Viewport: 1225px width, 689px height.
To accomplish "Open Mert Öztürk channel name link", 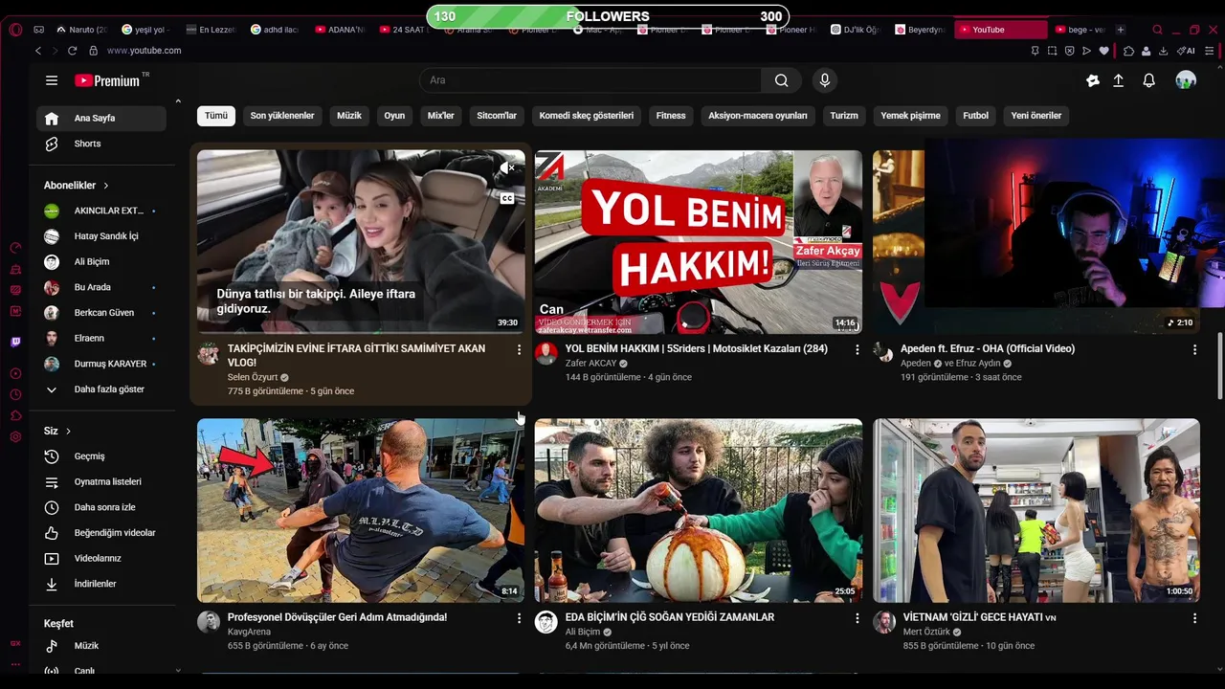I will (926, 633).
